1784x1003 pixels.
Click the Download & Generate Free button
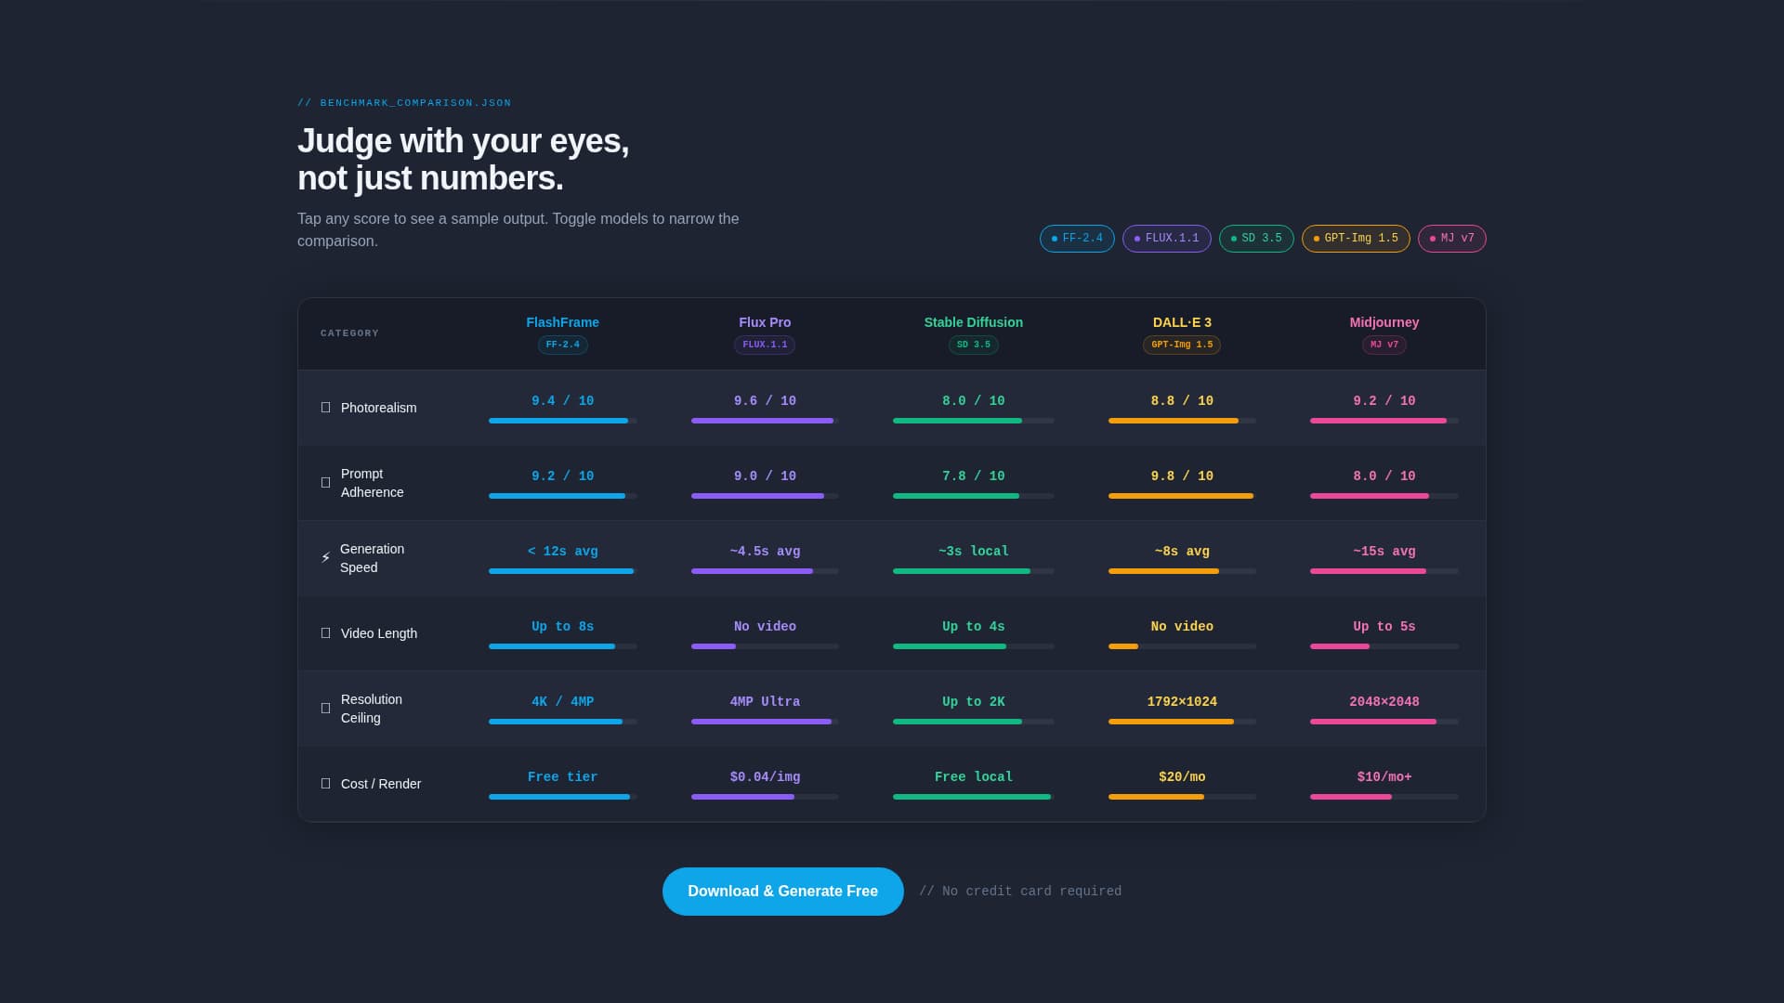tap(782, 891)
